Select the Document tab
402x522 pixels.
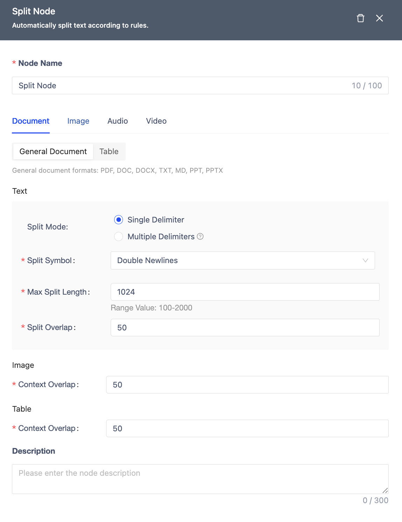pyautogui.click(x=31, y=121)
